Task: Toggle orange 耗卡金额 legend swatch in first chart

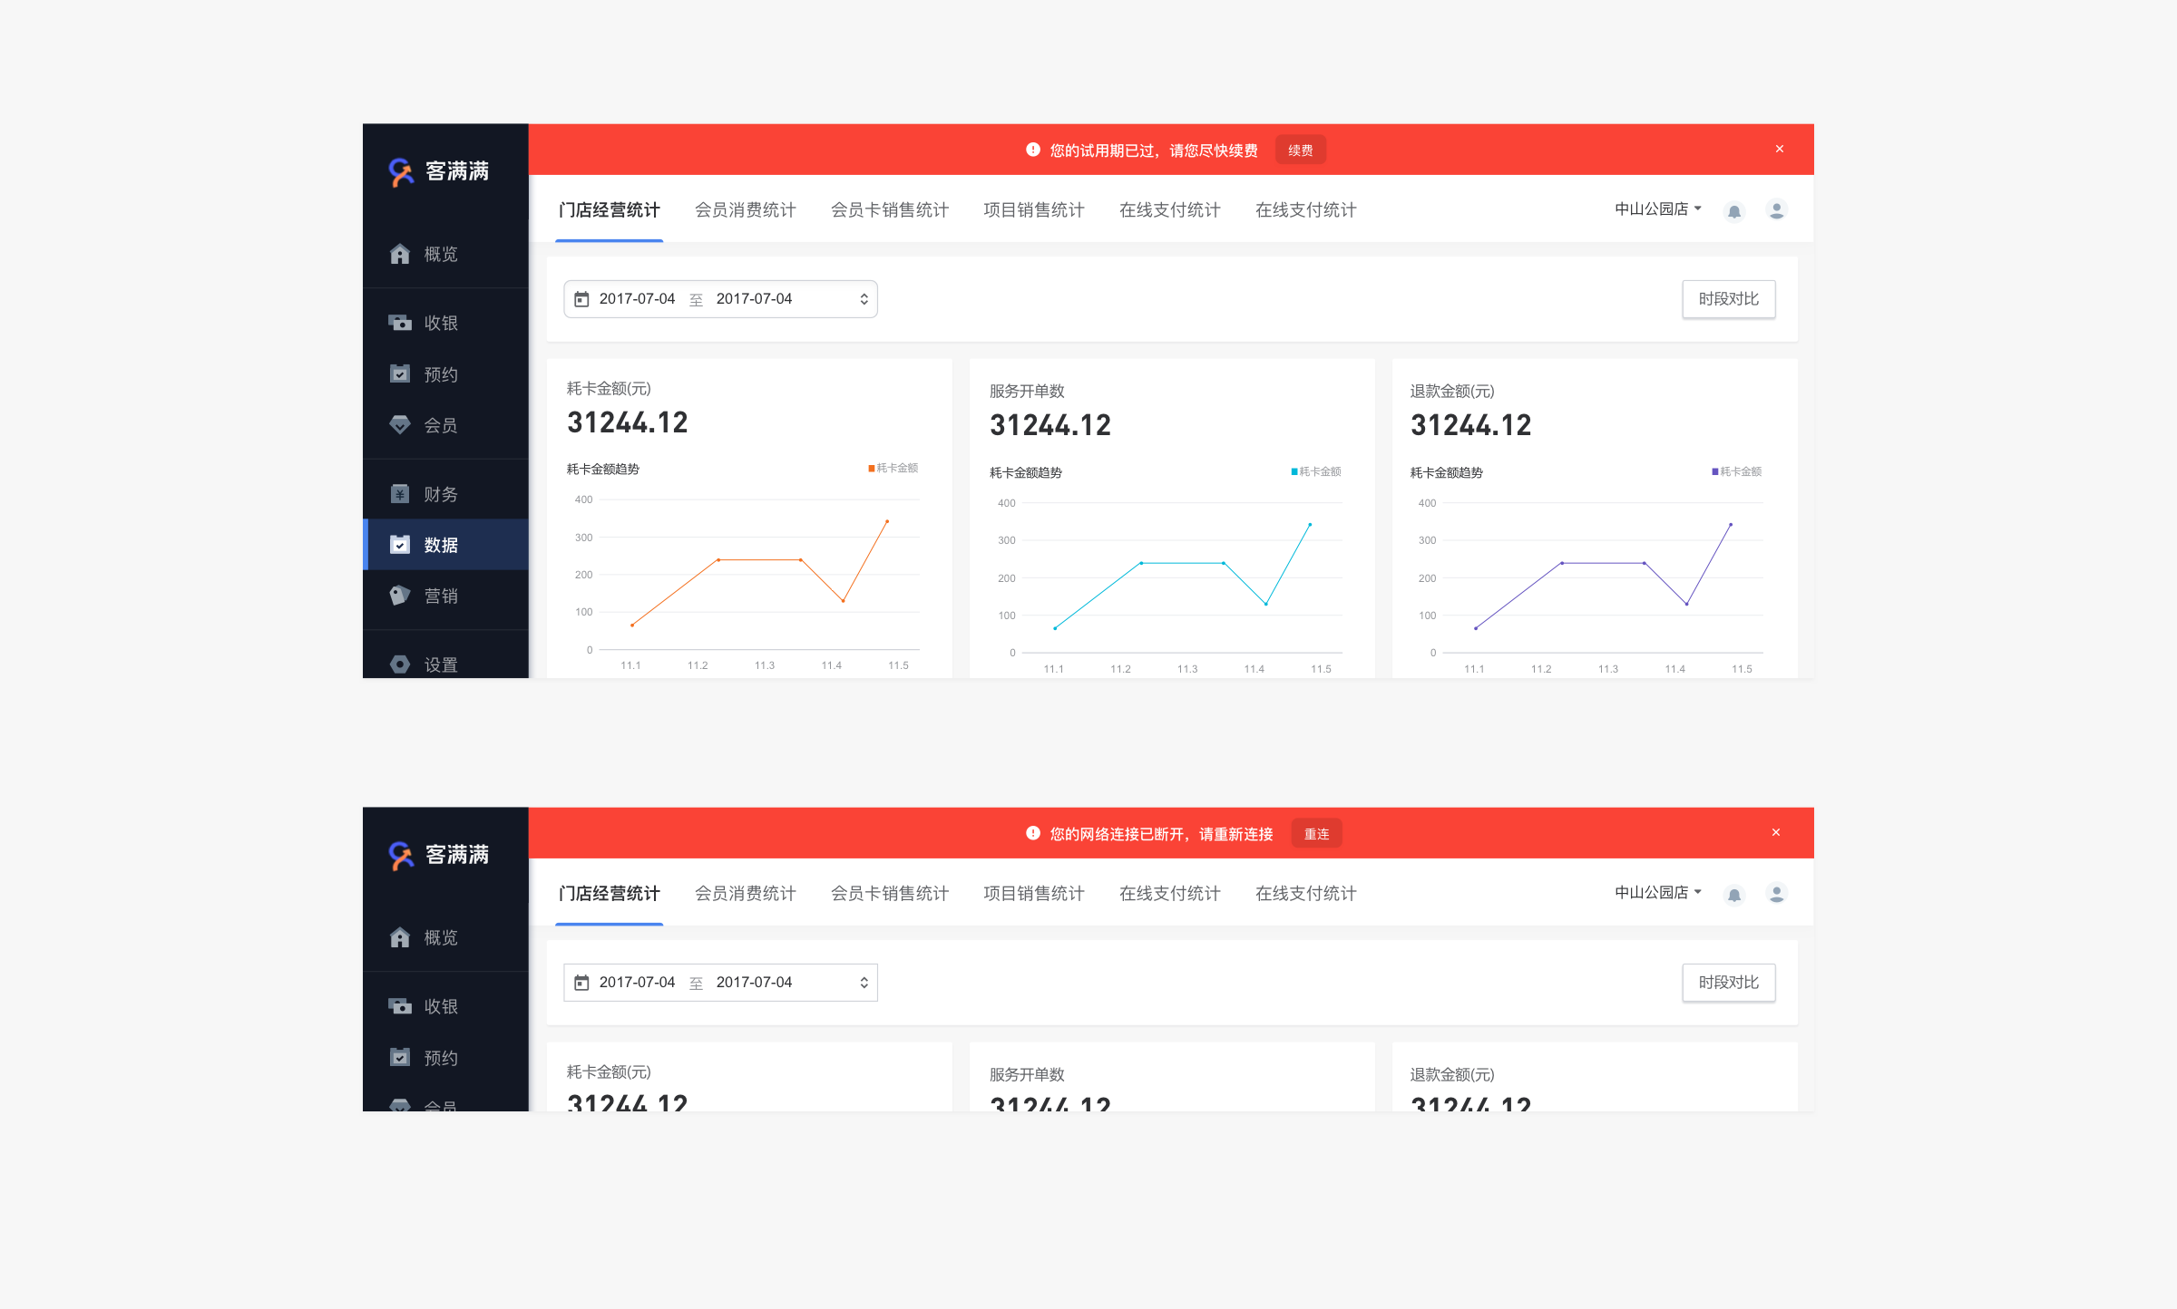Action: click(x=872, y=469)
